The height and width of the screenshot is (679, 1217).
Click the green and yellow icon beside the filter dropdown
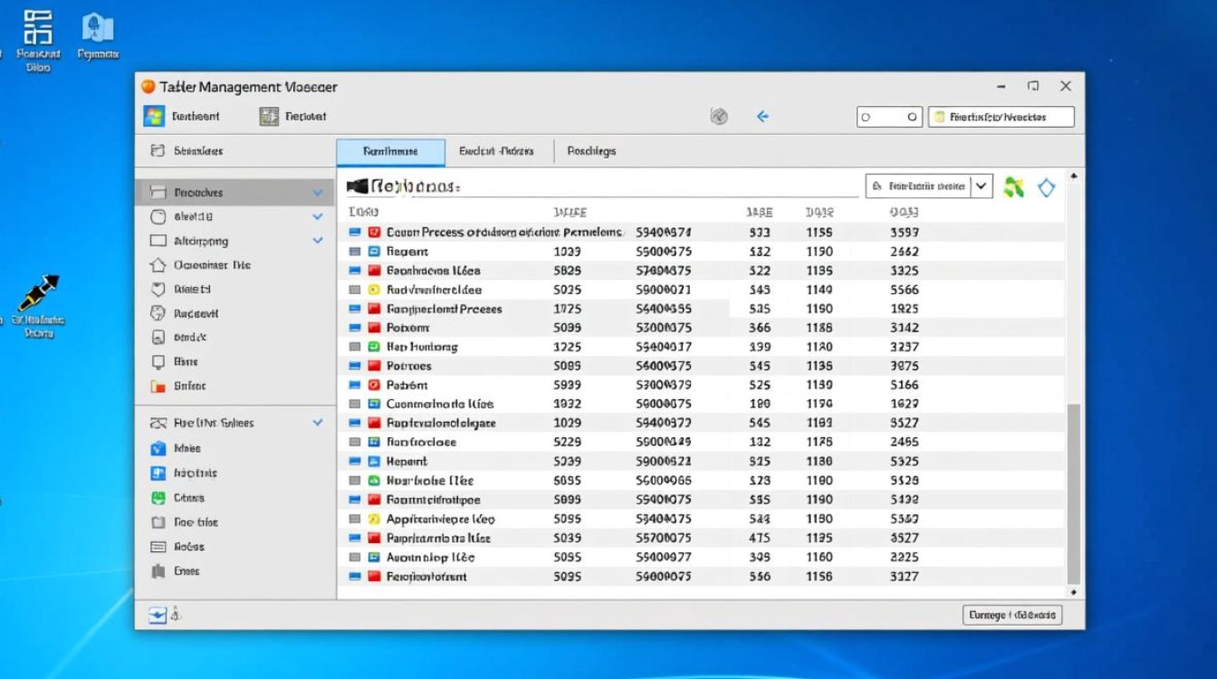click(x=1014, y=187)
